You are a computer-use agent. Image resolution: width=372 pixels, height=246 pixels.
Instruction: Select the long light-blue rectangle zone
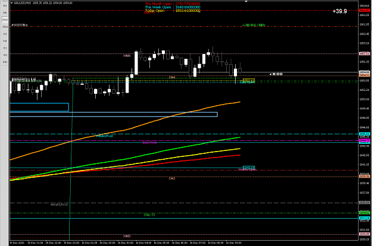[114, 115]
